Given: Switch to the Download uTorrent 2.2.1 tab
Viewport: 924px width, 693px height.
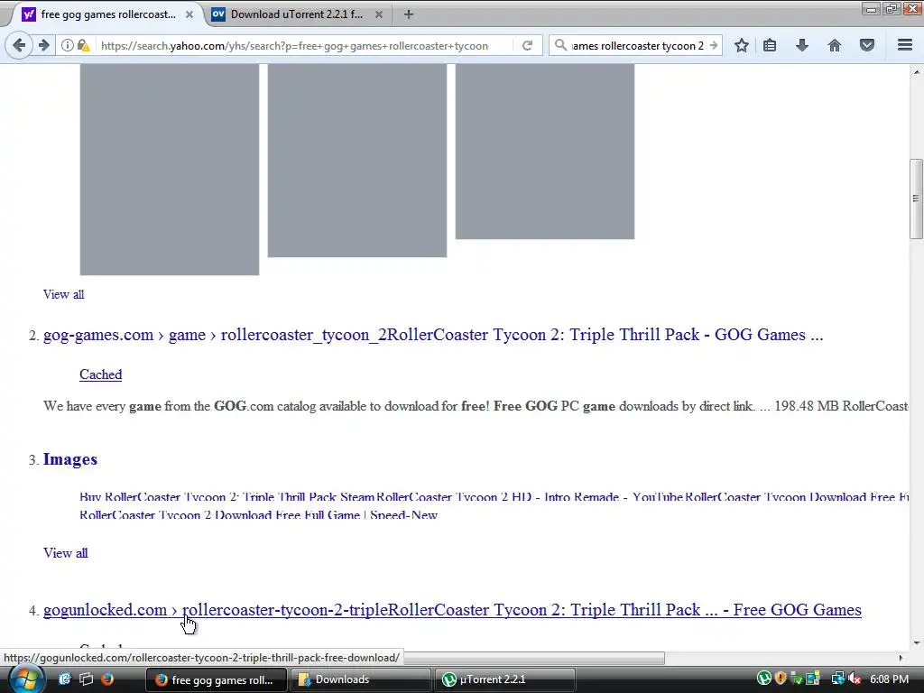Looking at the screenshot, I should (x=296, y=14).
